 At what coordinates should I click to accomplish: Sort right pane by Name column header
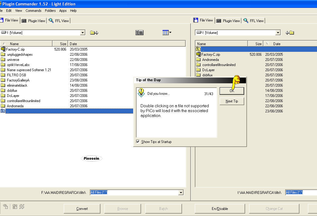point(221,44)
